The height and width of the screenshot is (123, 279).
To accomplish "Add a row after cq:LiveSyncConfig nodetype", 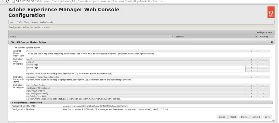I will (x=251, y=85).
